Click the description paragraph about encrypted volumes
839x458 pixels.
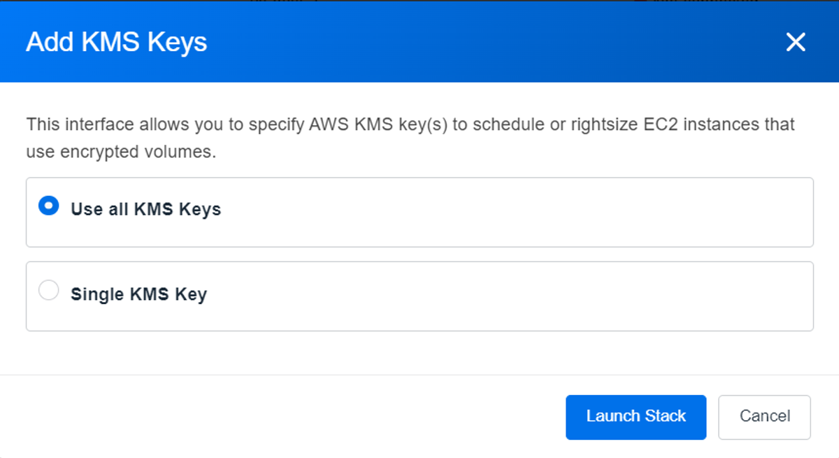(410, 138)
